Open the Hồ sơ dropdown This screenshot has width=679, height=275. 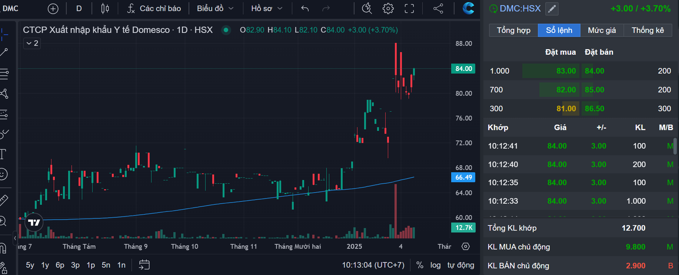(x=267, y=9)
